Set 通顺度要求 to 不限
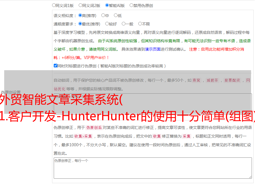255x184 pixels. point(140,24)
